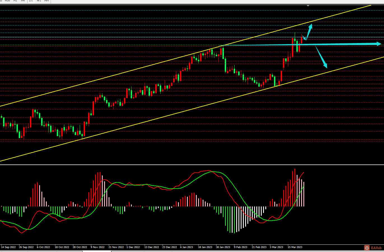Click the EAHub logo icon
384x252 pixels.
point(367,248)
